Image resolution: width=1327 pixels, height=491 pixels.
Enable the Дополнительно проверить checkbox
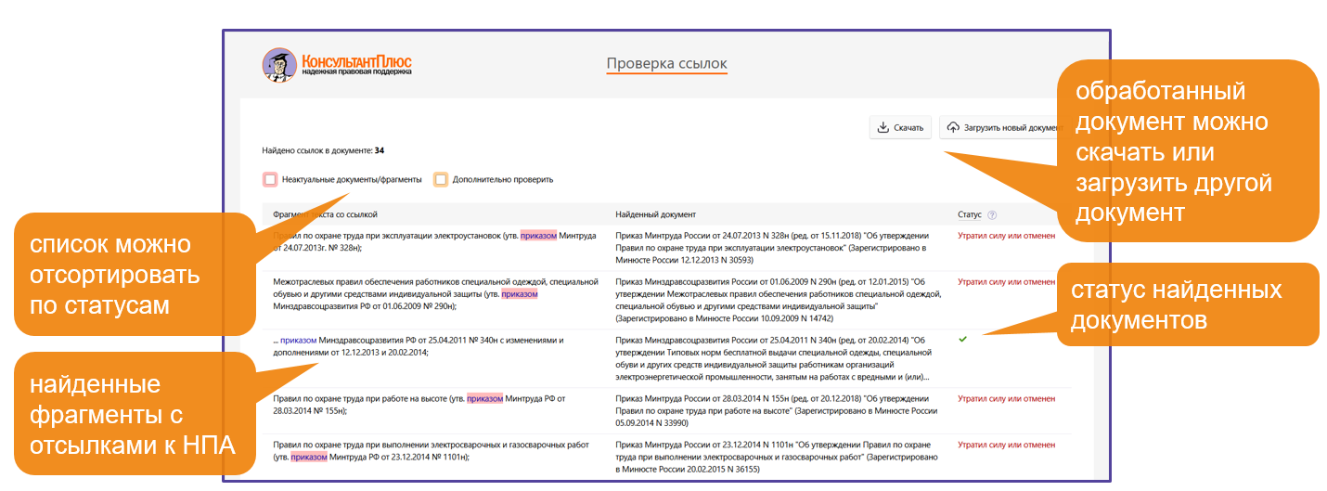click(441, 179)
